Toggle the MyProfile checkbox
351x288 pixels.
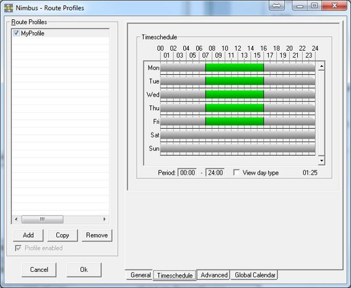[x=16, y=33]
